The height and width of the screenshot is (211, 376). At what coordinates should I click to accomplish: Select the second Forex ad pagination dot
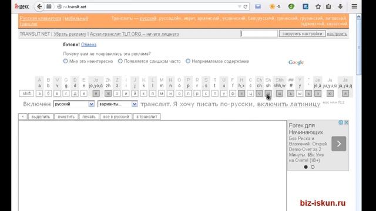pos(313,167)
